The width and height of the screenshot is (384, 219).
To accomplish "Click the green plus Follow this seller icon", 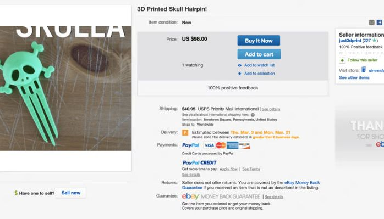I will [x=342, y=60].
